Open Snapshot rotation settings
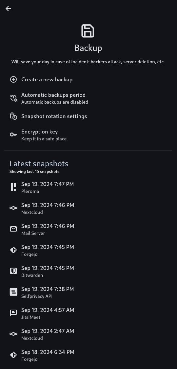This screenshot has width=177, height=369. tap(88, 116)
